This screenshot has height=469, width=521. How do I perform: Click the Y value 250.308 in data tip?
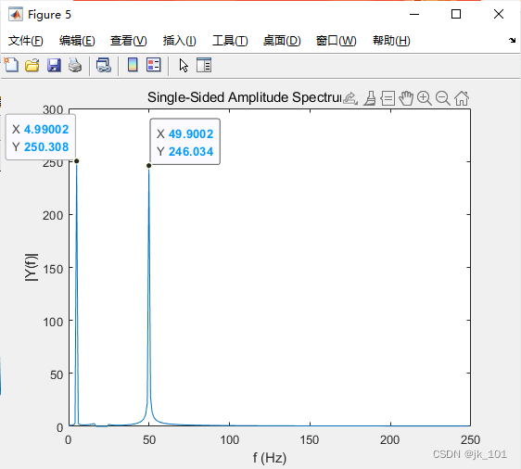pos(46,146)
